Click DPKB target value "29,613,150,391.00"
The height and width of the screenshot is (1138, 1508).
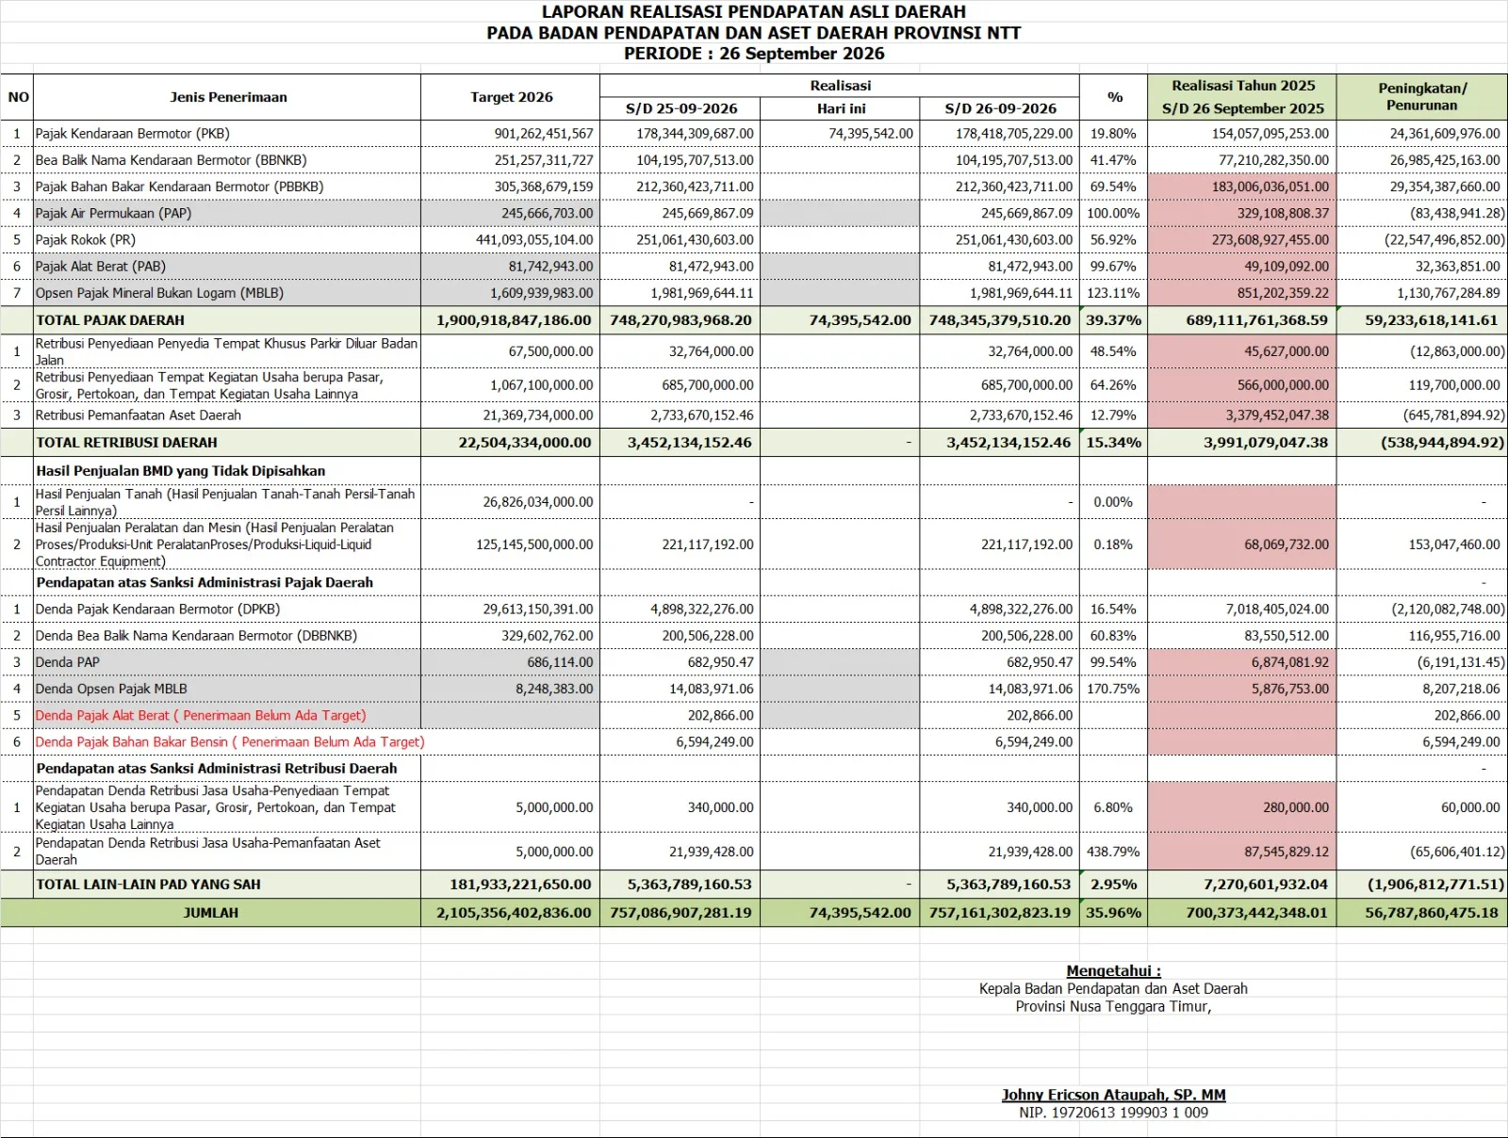click(x=538, y=610)
